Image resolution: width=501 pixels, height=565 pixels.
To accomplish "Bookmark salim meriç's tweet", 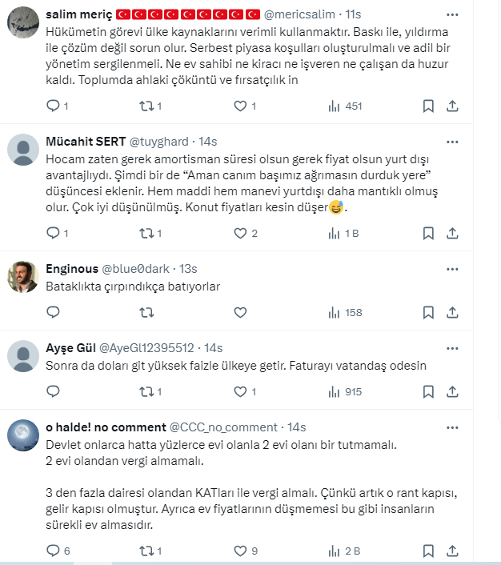I will tap(428, 106).
